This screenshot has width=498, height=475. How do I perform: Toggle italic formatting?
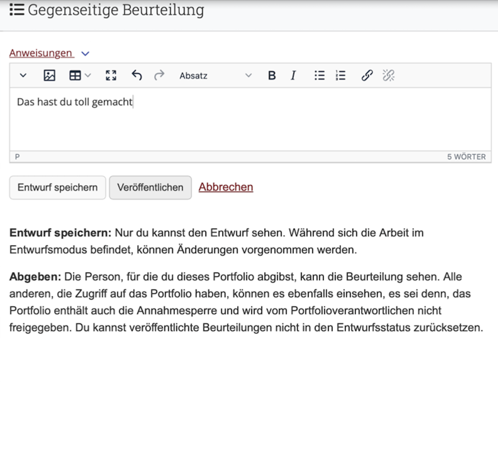coord(293,75)
